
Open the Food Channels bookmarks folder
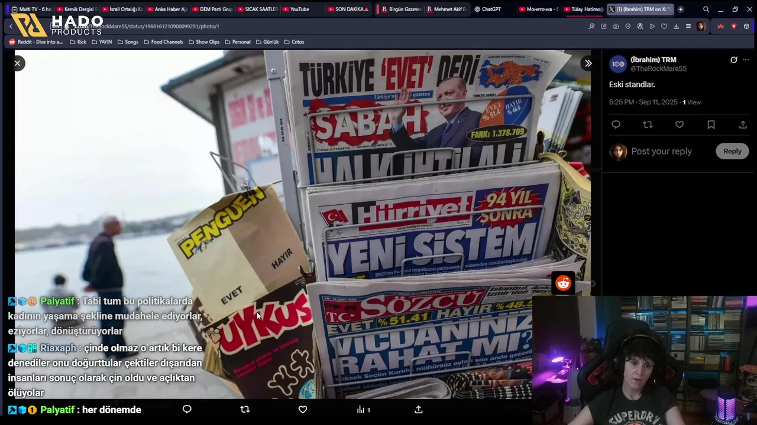[x=163, y=42]
